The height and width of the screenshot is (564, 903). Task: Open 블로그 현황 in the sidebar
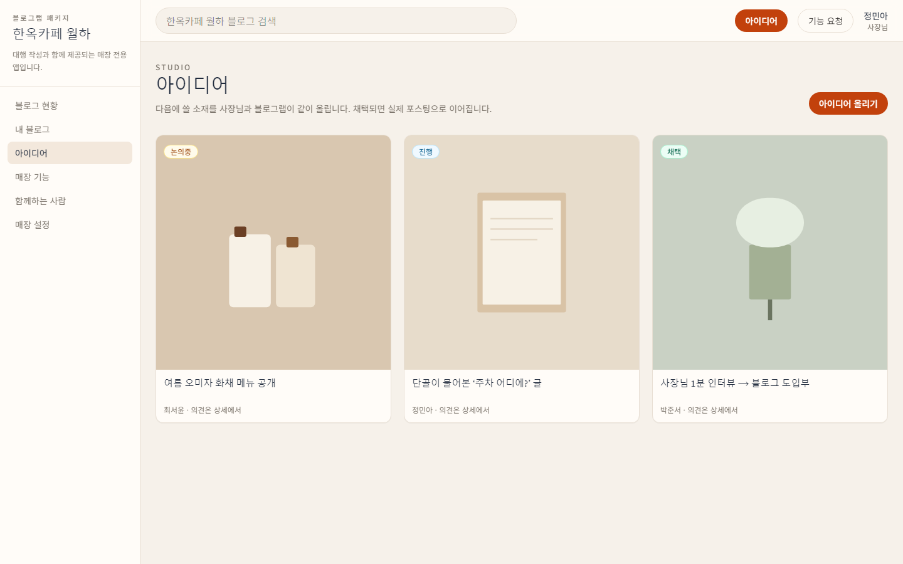[70, 105]
